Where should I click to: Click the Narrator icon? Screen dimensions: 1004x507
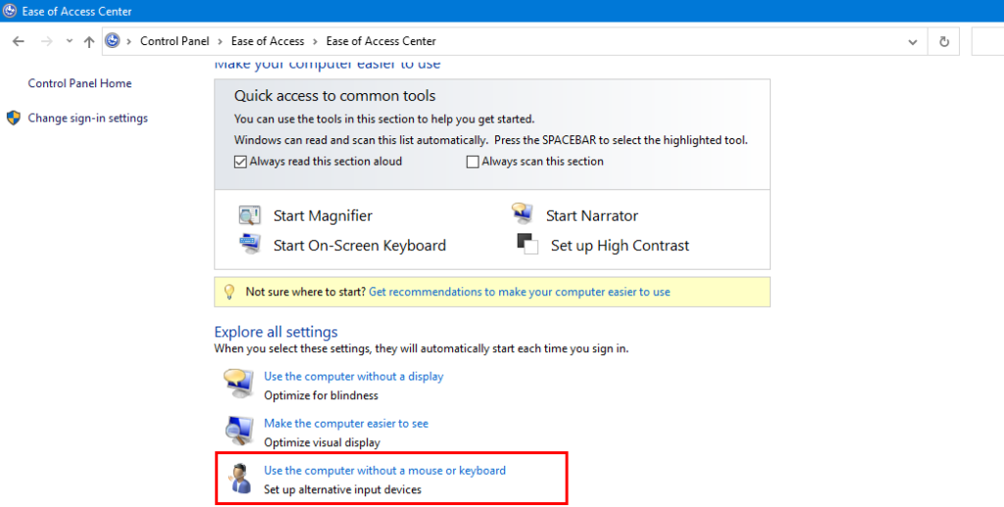(x=523, y=213)
